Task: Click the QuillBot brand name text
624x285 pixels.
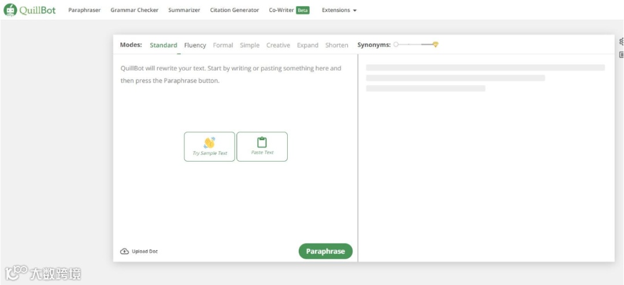Action: 38,10
